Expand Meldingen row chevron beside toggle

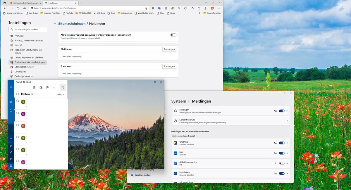coord(287,111)
